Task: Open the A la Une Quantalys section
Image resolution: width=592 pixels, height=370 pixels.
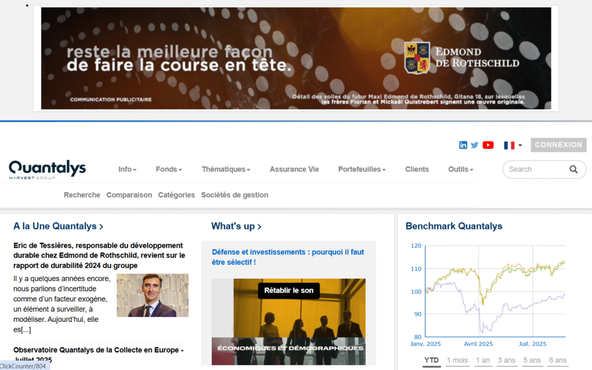Action: (58, 226)
